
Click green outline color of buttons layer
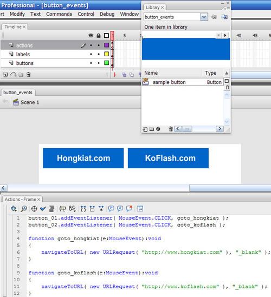pyautogui.click(x=106, y=63)
